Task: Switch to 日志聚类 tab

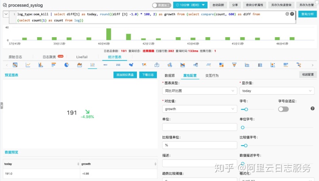Action: click(x=49, y=57)
